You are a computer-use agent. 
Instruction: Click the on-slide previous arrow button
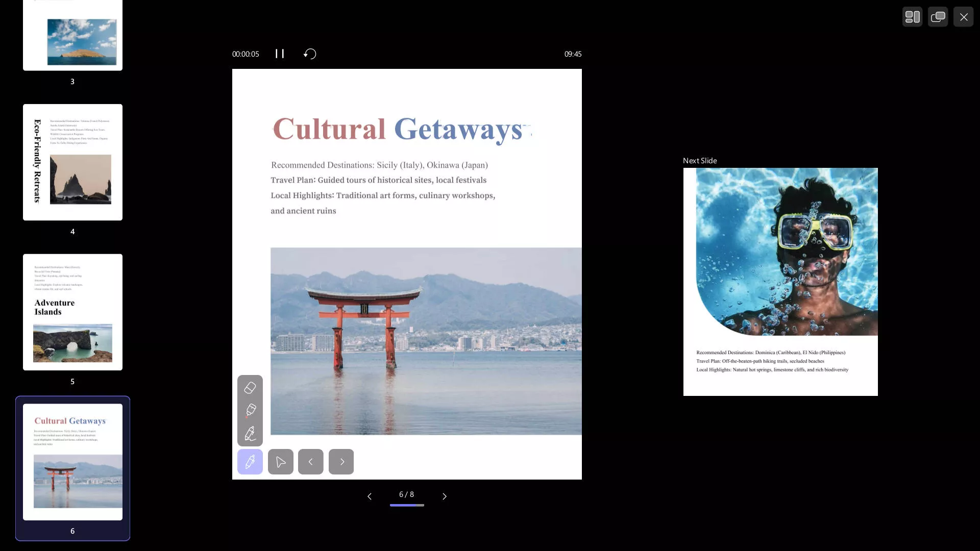(310, 462)
